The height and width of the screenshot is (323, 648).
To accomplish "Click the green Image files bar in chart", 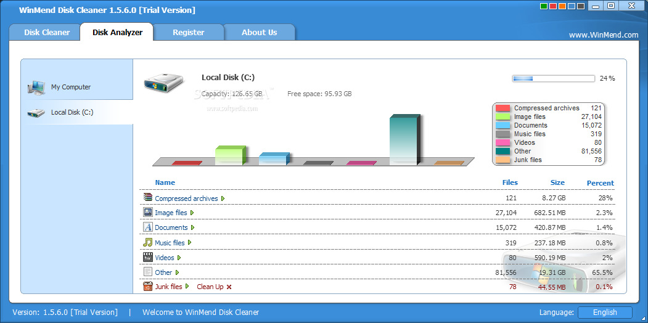I will coord(231,156).
